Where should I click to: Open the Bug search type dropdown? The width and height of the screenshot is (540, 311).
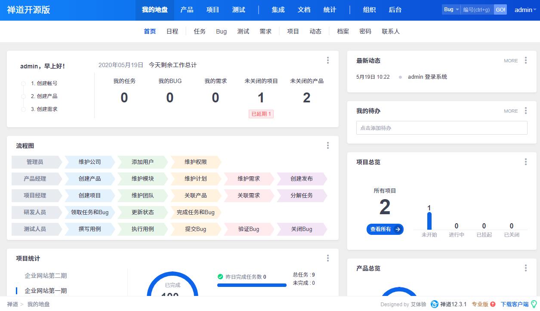tap(451, 9)
